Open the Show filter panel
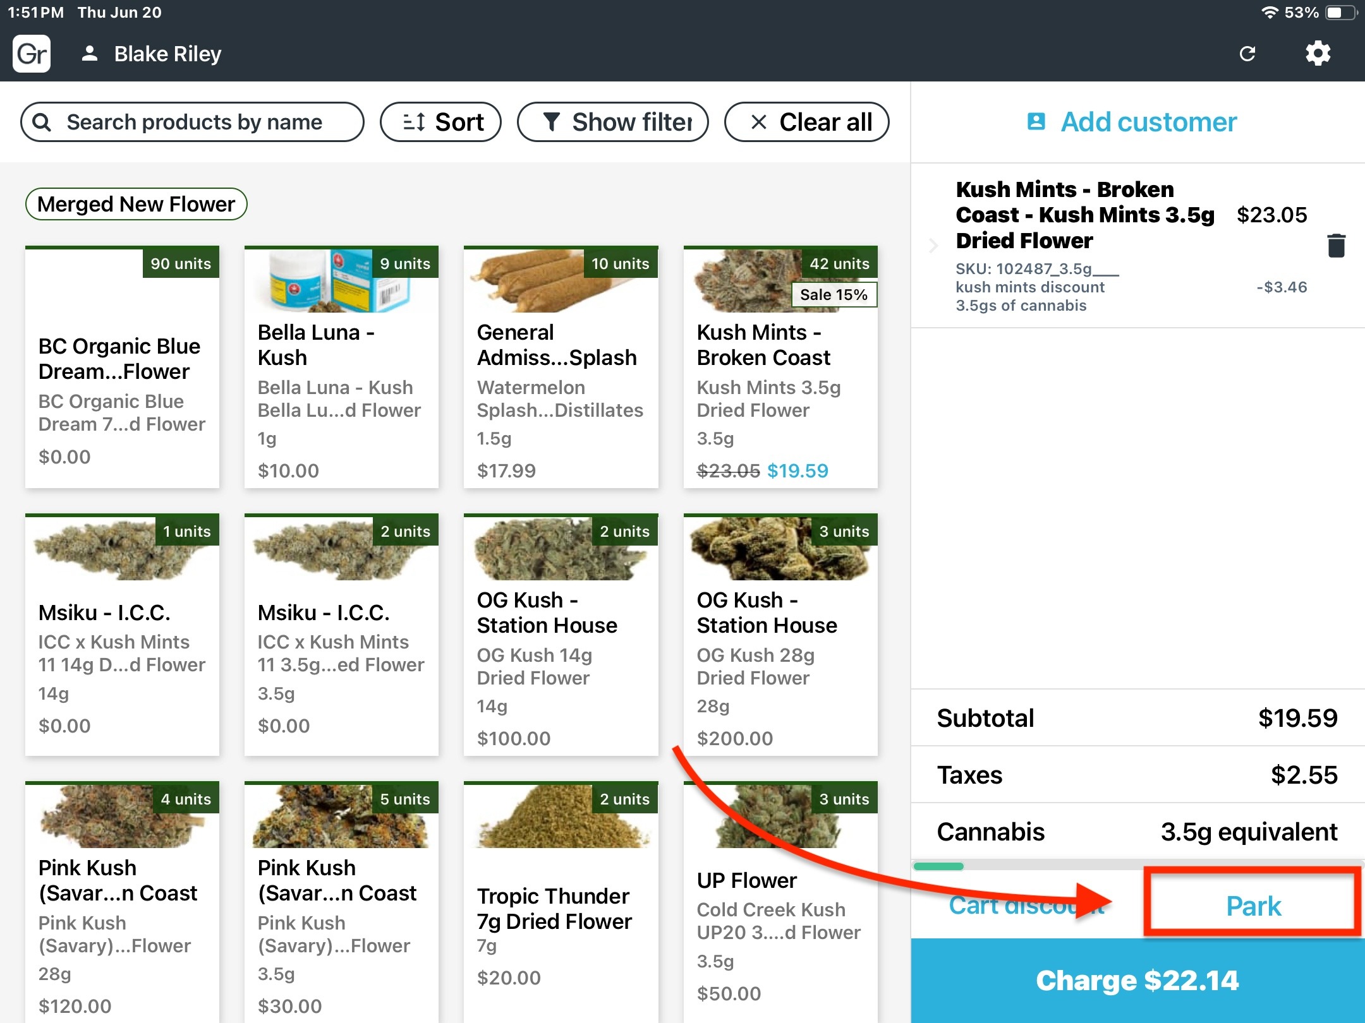 click(612, 122)
